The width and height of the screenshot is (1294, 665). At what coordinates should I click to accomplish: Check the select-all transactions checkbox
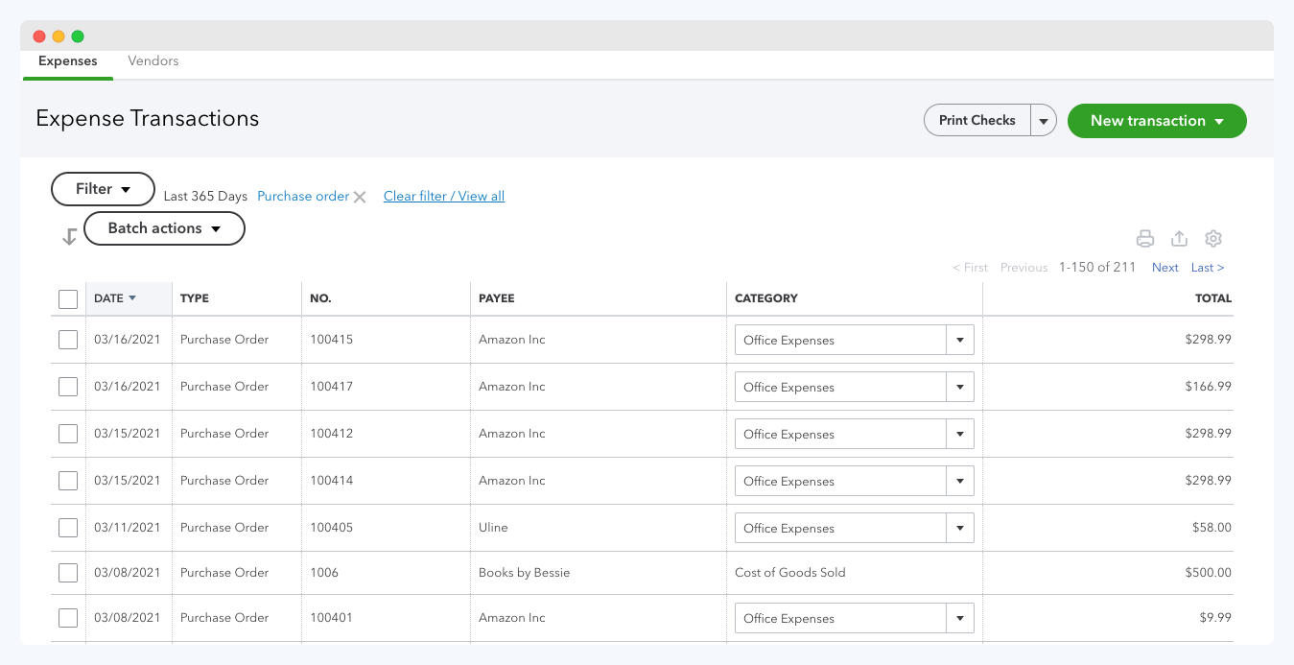pos(67,298)
